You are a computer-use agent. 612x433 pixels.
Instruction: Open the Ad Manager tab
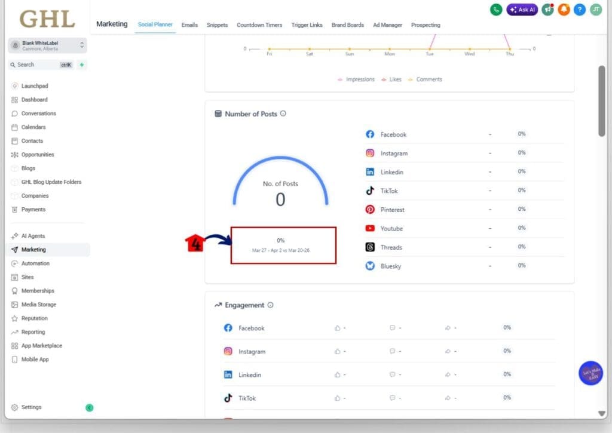point(387,25)
